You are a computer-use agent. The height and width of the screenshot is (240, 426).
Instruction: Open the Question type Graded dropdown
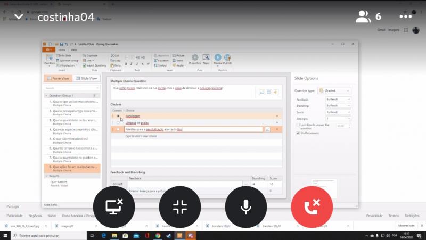(x=334, y=90)
